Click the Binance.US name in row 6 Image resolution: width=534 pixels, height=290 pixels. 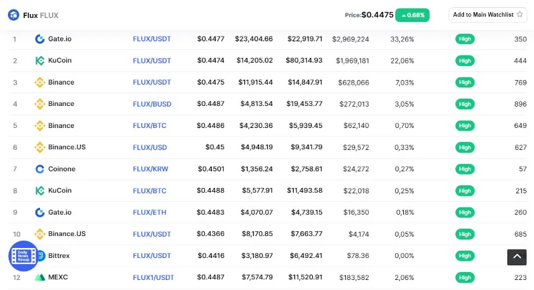click(x=67, y=147)
